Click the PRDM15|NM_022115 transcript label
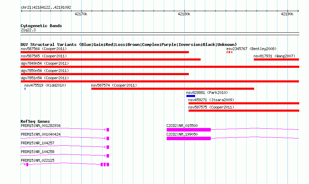The height and width of the screenshot is (184, 309). 37,160
